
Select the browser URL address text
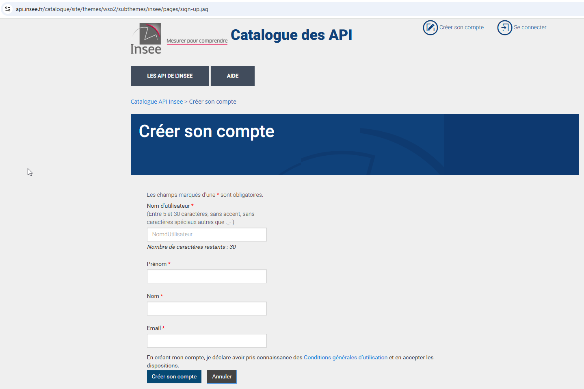112,9
